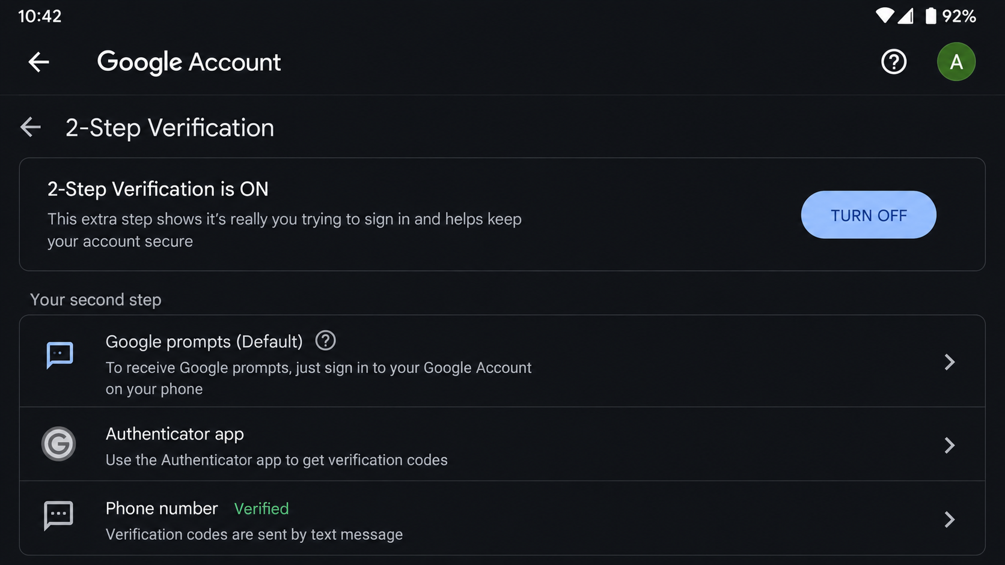
Task: Select the Phone number title
Action: point(162,509)
